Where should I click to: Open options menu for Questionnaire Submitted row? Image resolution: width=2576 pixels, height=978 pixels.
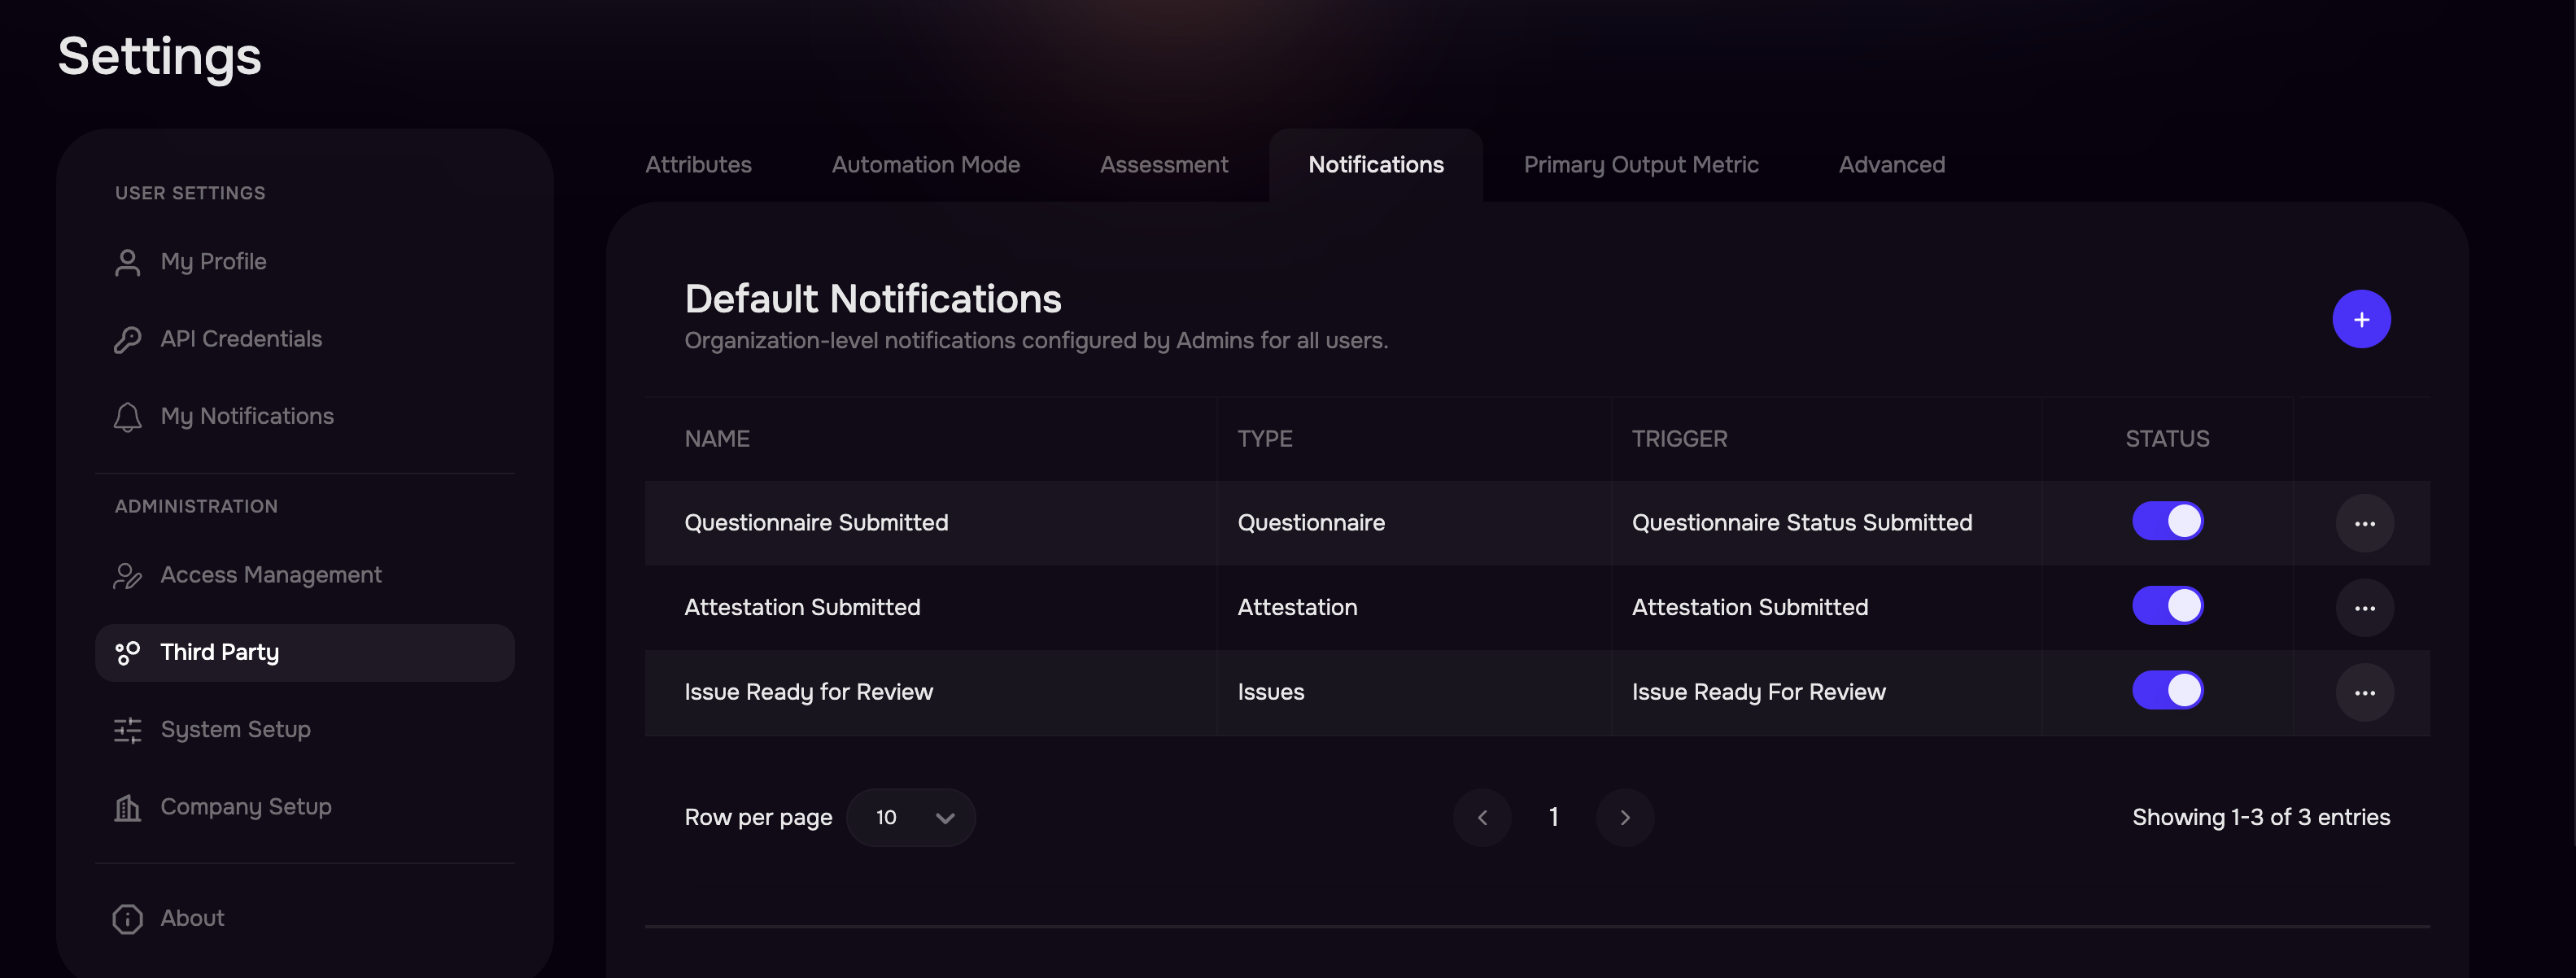point(2364,523)
